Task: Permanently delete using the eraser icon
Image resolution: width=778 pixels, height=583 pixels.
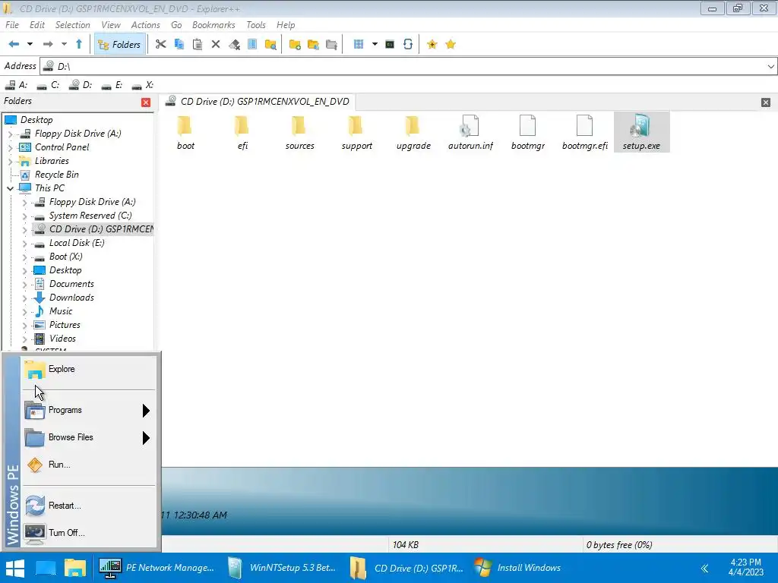Action: click(x=234, y=44)
